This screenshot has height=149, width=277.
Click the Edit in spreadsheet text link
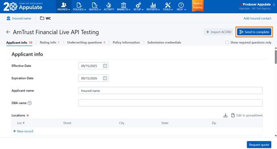point(250,115)
